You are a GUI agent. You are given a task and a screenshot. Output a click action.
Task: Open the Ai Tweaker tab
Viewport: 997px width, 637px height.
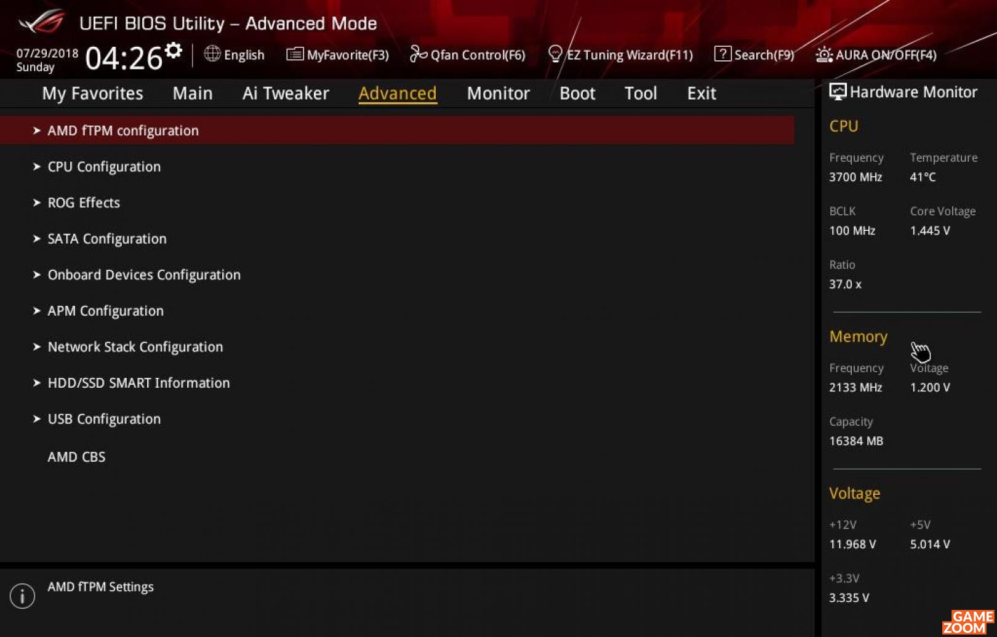pyautogui.click(x=286, y=93)
